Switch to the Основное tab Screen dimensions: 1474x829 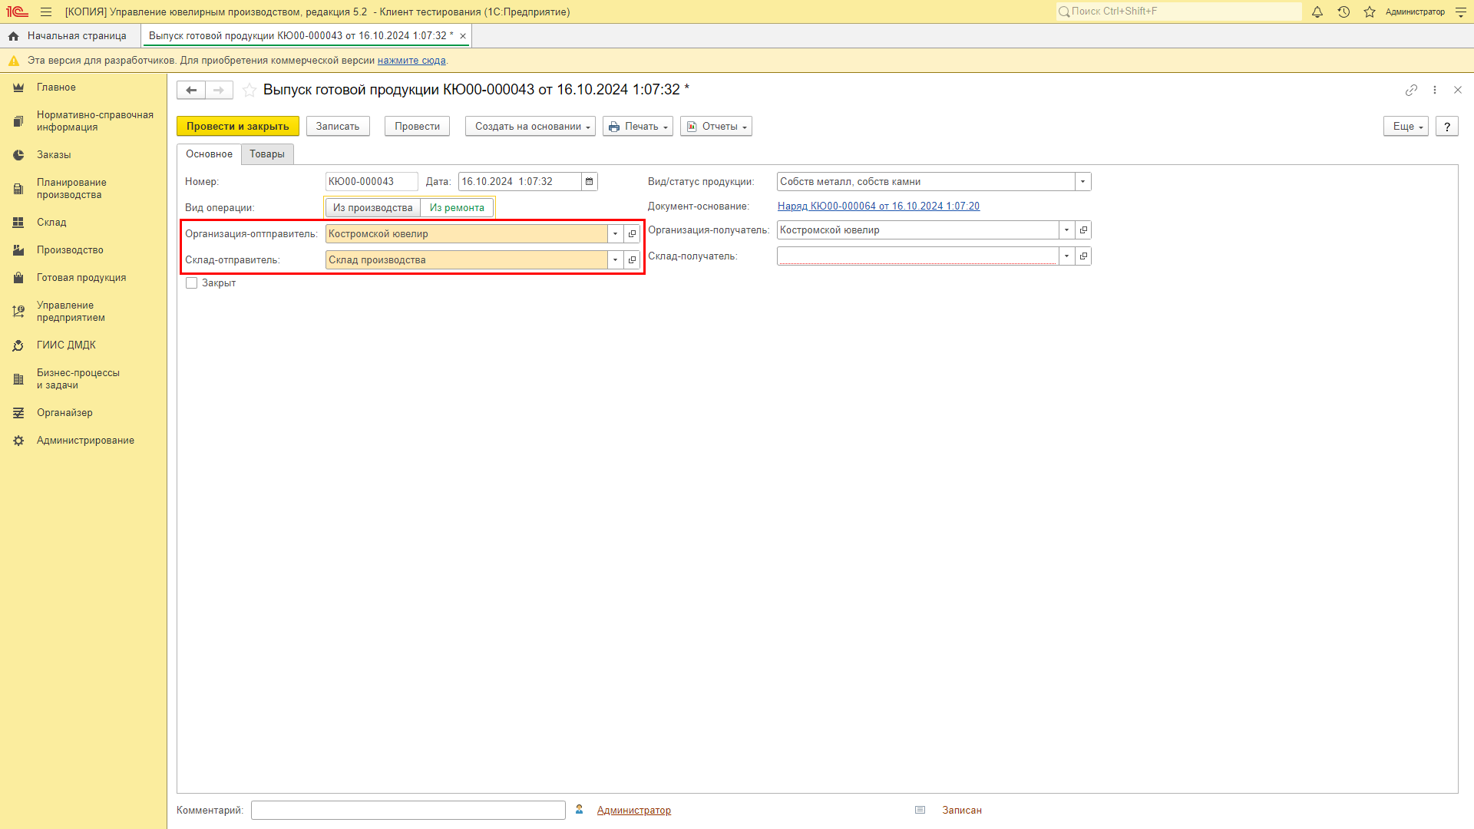(x=209, y=154)
